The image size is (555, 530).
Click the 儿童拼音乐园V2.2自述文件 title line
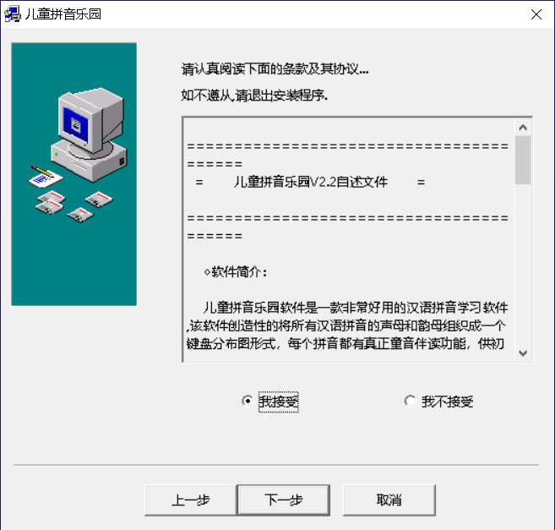click(310, 182)
